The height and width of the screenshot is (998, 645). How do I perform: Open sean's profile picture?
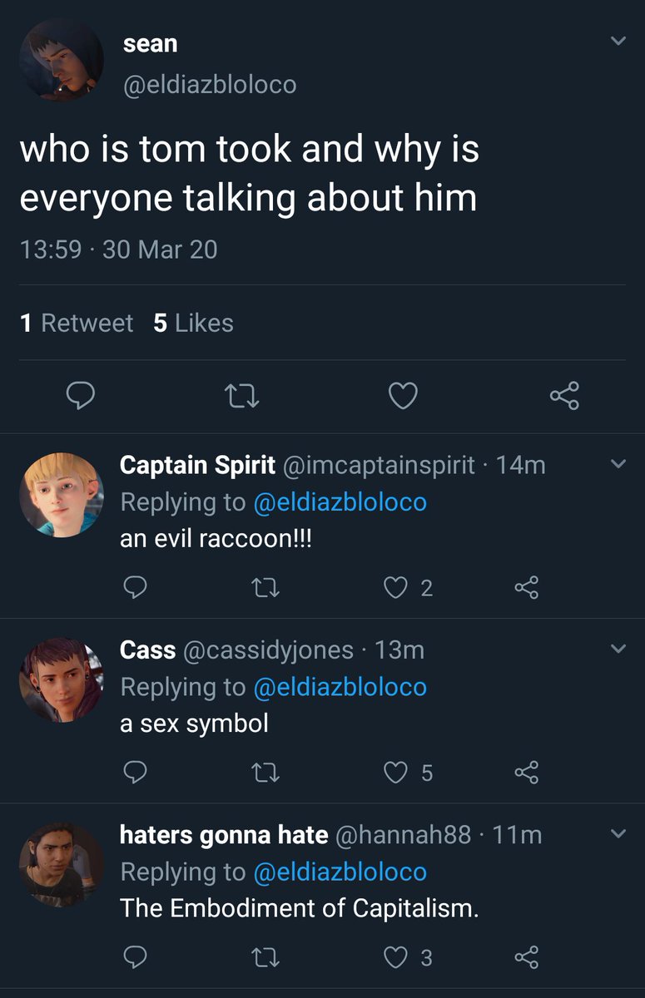coord(62,61)
